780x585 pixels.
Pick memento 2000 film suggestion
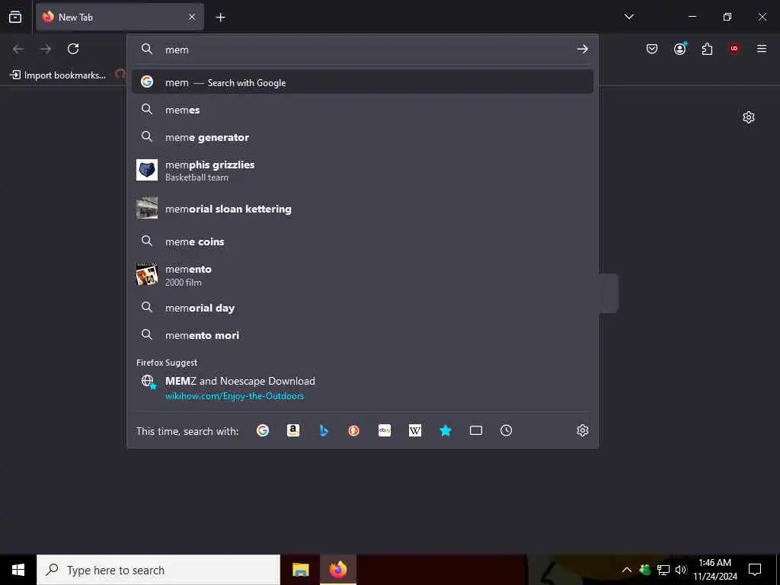(x=362, y=275)
